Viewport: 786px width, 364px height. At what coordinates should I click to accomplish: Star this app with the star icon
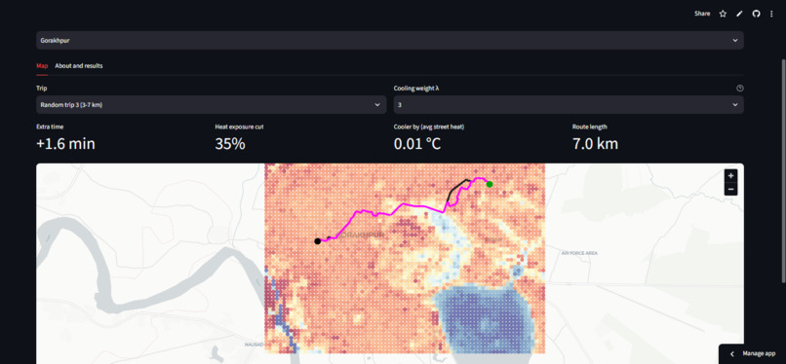pyautogui.click(x=723, y=14)
